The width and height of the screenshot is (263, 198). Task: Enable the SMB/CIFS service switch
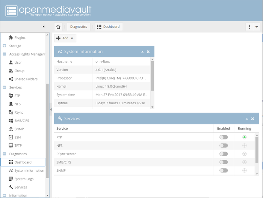[224, 162]
